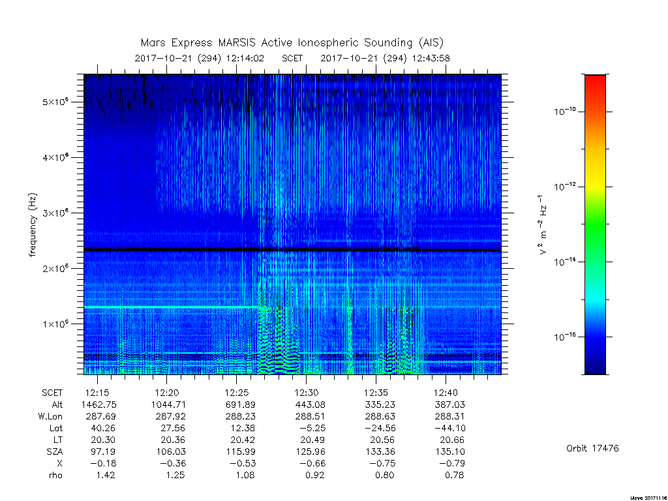This screenshot has height=501, width=668.
Task: Click the 'SZA' row header
Action: point(55,451)
